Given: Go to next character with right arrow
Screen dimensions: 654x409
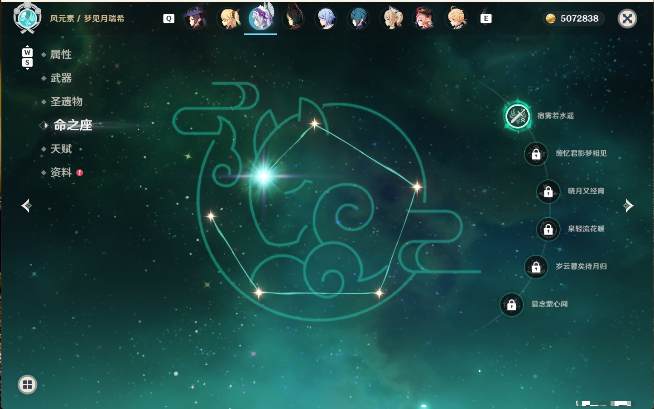Looking at the screenshot, I should (628, 206).
